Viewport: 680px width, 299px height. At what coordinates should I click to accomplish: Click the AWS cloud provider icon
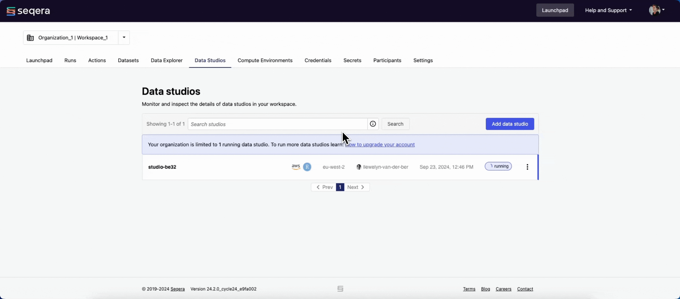(296, 167)
